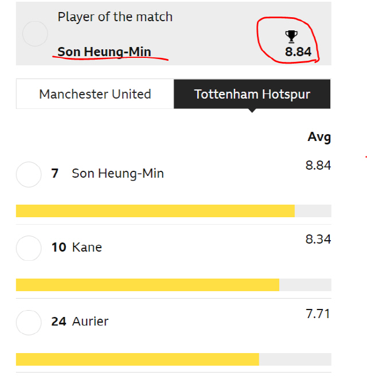Click the Son Heung-Min name in the list
Viewport: 367px width, 376px height.
[x=118, y=173]
